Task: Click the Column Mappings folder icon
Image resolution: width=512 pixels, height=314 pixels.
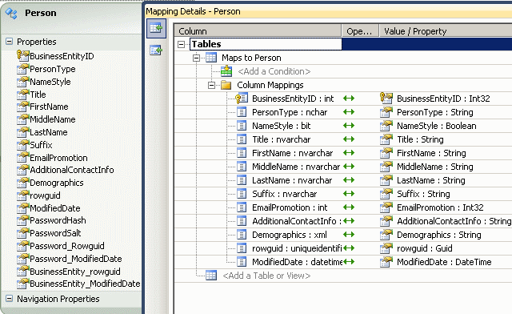Action: coord(226,85)
